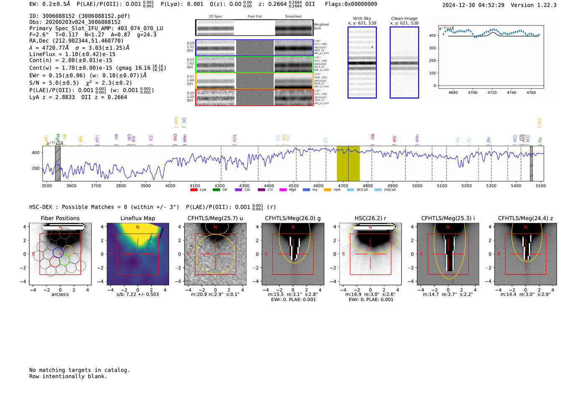Image resolution: width=586 pixels, height=399 pixels.
Task: Click the 'm:20.8 rc:2.9" s:0.1"' caption
Action: click(215, 294)
